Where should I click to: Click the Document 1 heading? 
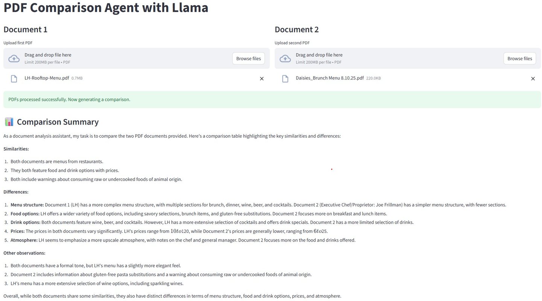[x=26, y=29]
